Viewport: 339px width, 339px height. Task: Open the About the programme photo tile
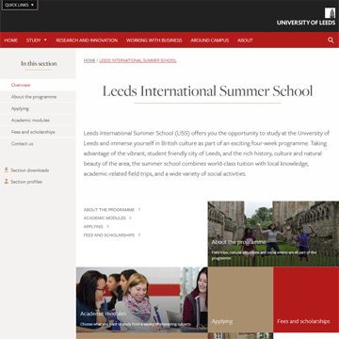273,234
